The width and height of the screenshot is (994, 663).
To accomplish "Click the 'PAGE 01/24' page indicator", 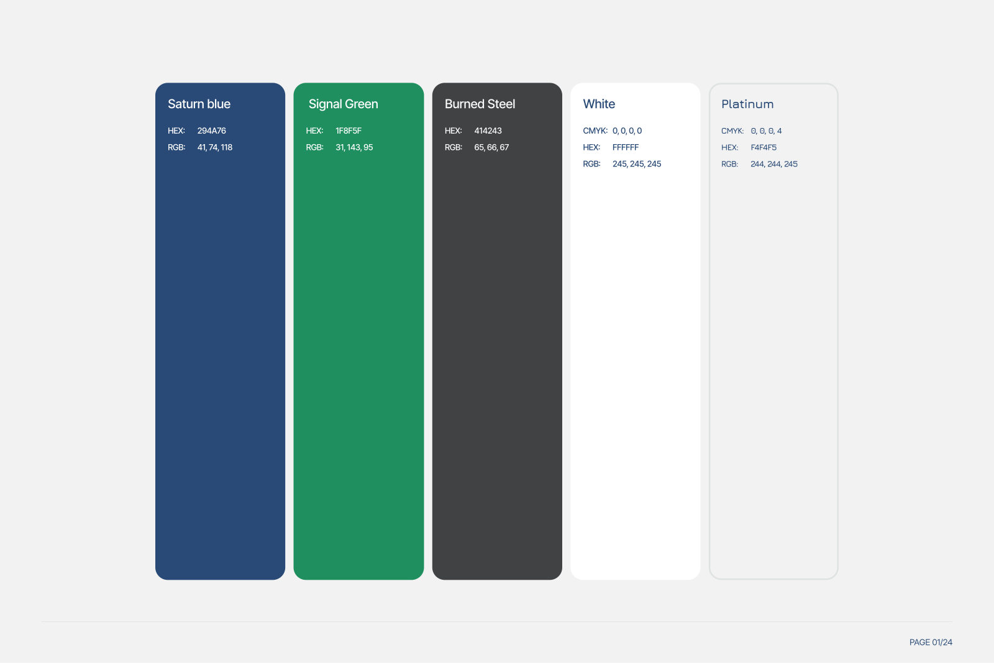I will pos(931,642).
